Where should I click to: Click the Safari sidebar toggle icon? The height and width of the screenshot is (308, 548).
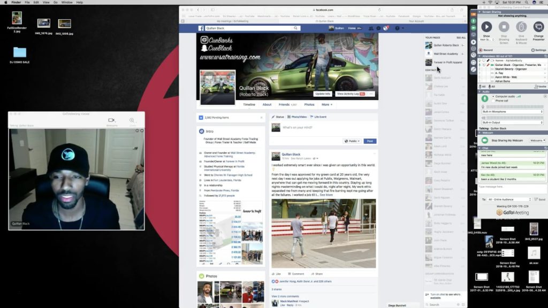(213, 10)
